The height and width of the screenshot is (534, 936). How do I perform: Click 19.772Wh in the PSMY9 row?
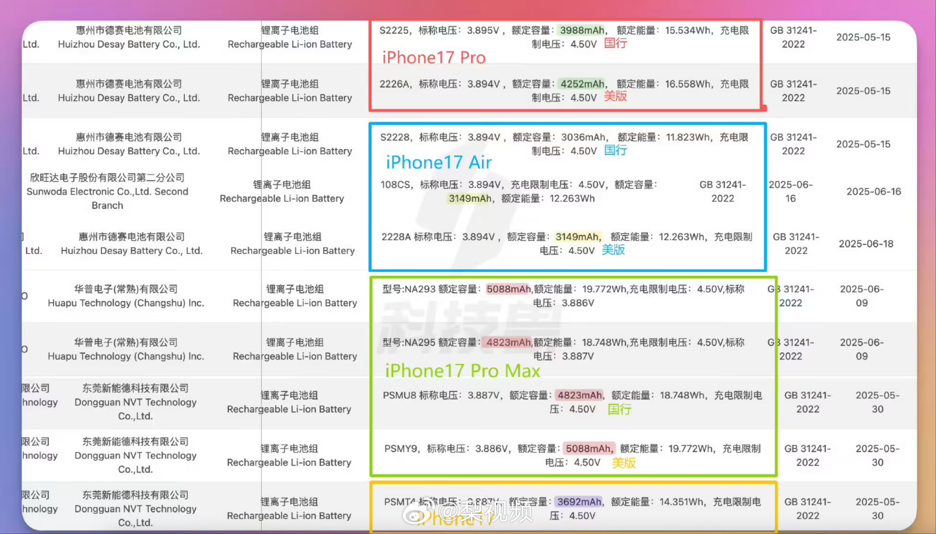click(691, 449)
